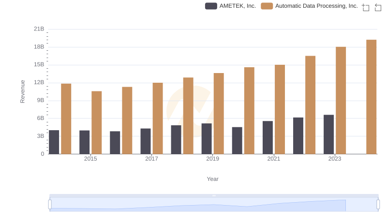Click the 2017 Automatic Data Processing bar
387x223 pixels.
point(158,119)
